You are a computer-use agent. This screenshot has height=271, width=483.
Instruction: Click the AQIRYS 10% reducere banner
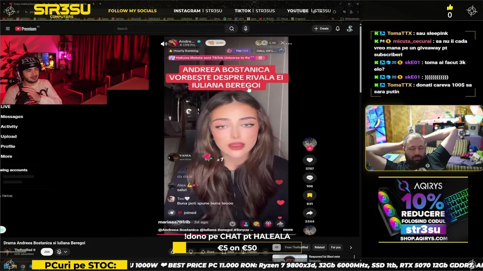pyautogui.click(x=423, y=210)
